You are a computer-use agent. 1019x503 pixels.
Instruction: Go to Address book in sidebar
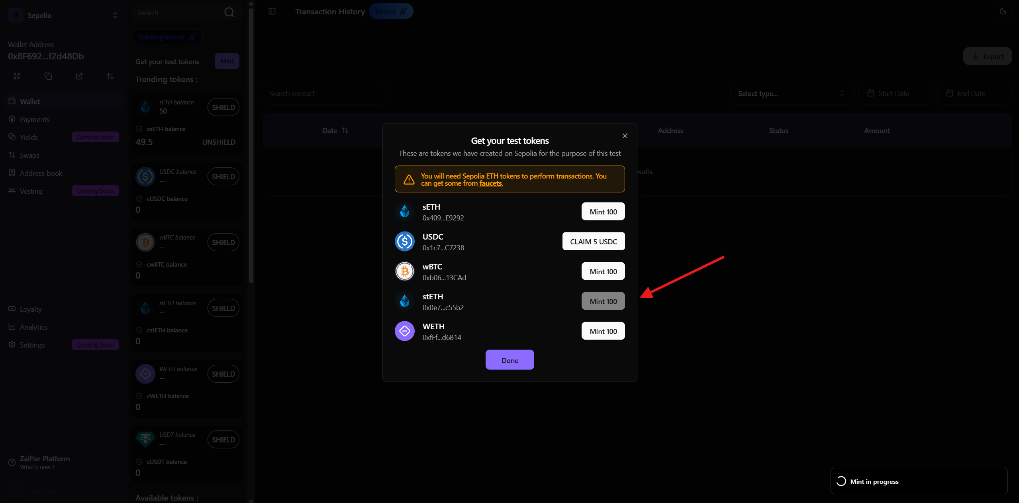[x=41, y=173]
